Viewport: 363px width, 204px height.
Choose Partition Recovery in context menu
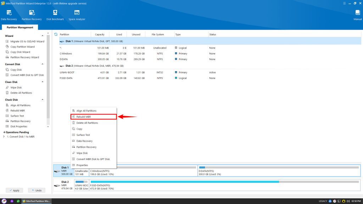(x=94, y=147)
